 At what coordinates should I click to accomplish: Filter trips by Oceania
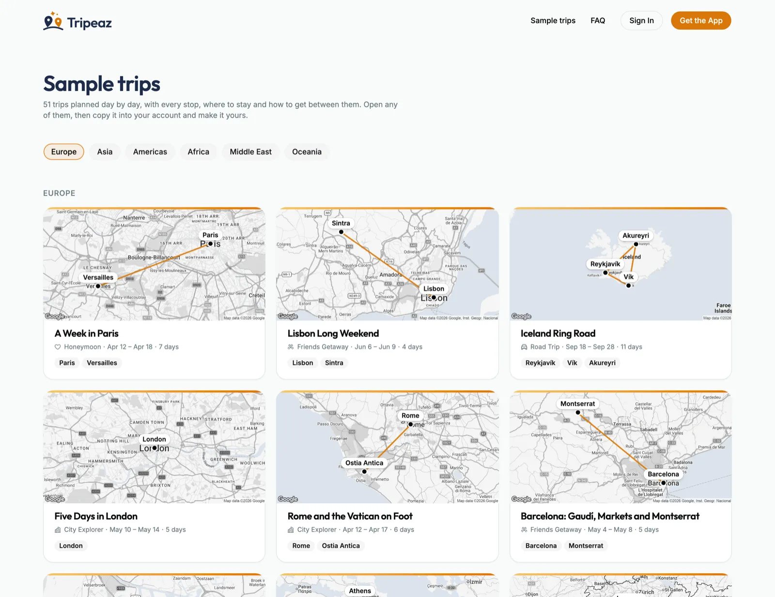(307, 152)
